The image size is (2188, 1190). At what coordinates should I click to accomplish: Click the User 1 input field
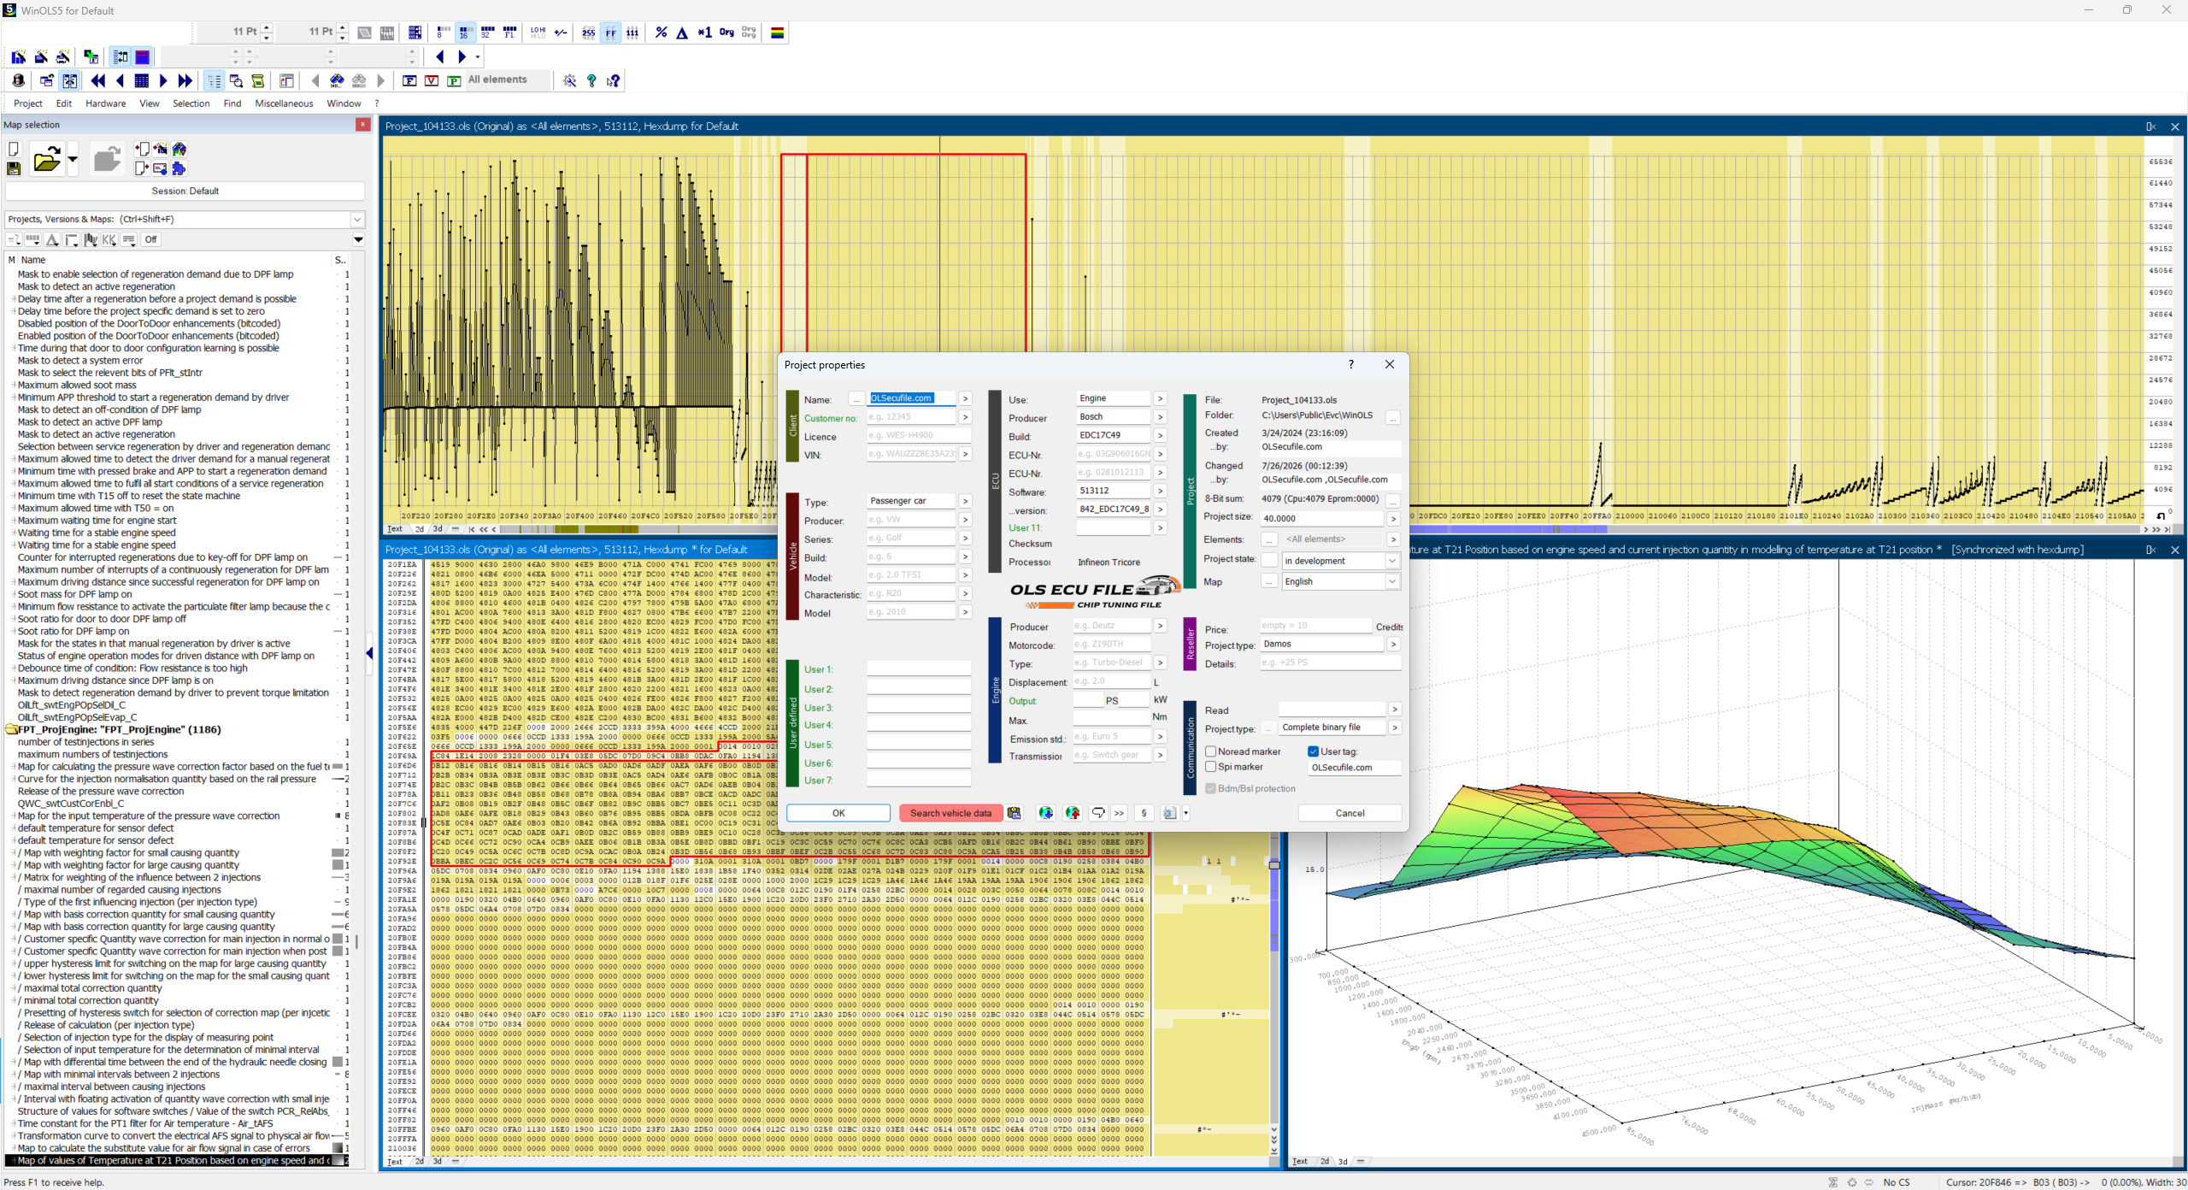pos(919,669)
